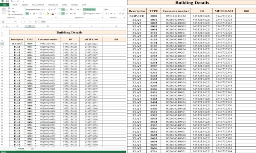This screenshot has width=256, height=153.
Task: Click the Excel METER-NO header cell
Action: pos(91,39)
